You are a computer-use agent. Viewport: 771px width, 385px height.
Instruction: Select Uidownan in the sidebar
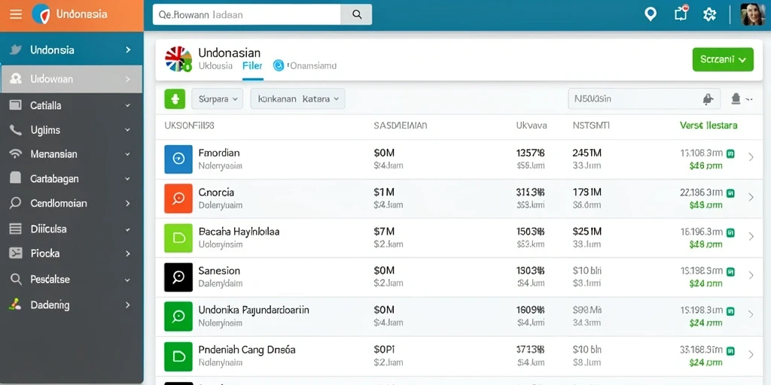(x=72, y=79)
